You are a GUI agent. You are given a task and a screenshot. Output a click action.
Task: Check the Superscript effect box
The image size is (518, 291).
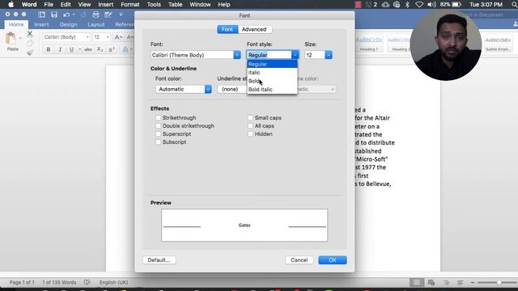[x=159, y=134]
